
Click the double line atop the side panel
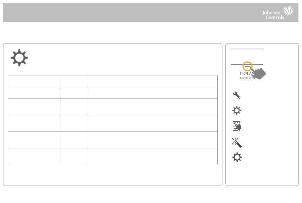247,50
